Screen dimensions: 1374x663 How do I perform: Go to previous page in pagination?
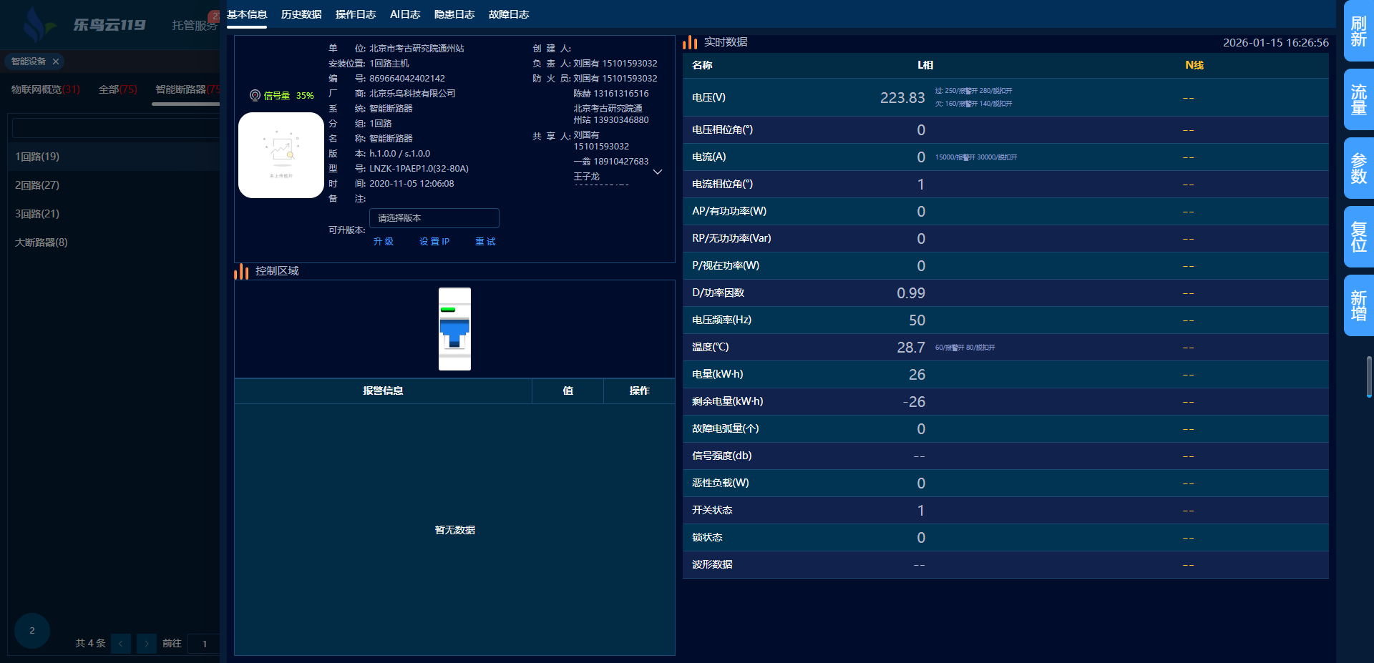click(x=121, y=644)
